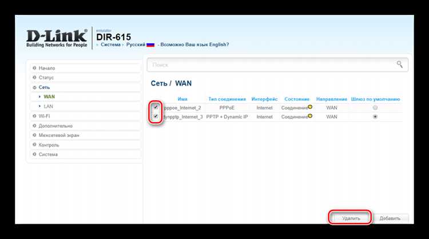Click the Russian flag icon
The height and width of the screenshot is (239, 429).
point(150,44)
